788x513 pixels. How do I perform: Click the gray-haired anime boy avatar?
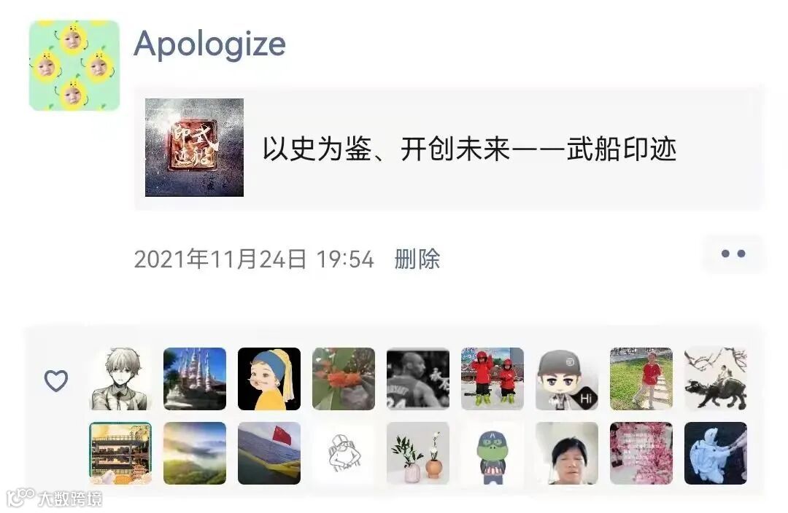(120, 379)
